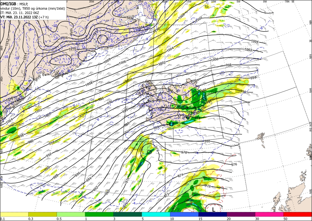Click the "0.5" legend scale value
The image size is (312, 221).
59,219
